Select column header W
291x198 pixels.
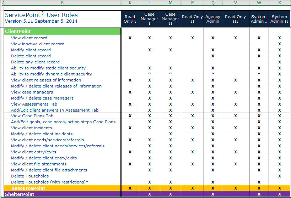coord(259,2)
